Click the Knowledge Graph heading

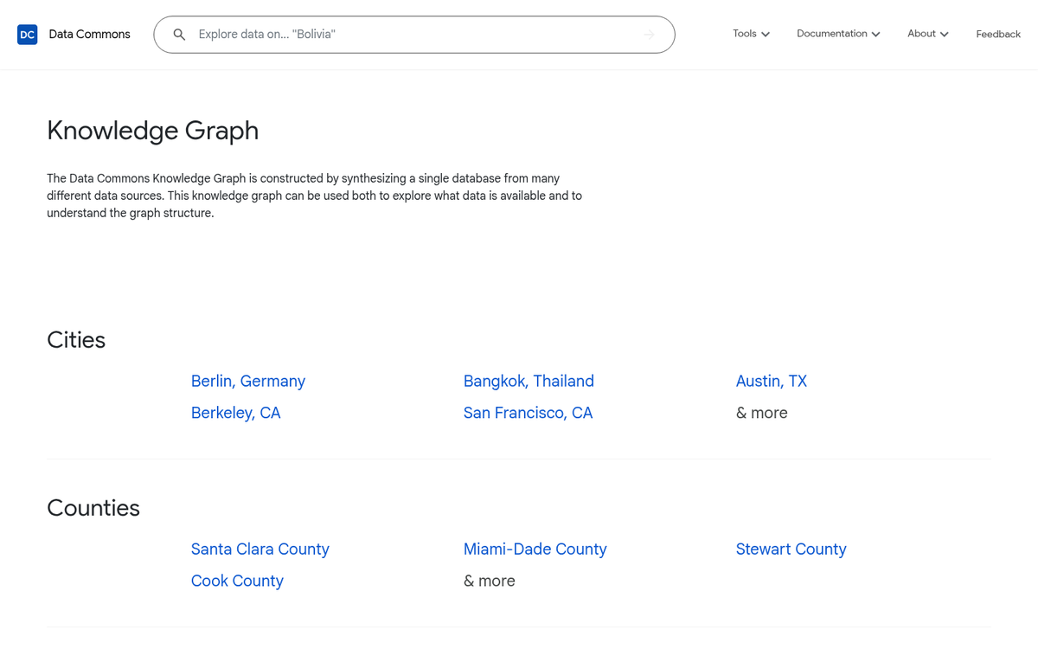[152, 131]
